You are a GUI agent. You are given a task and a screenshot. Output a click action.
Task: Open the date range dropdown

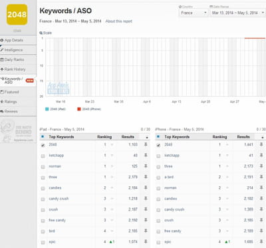click(237, 13)
